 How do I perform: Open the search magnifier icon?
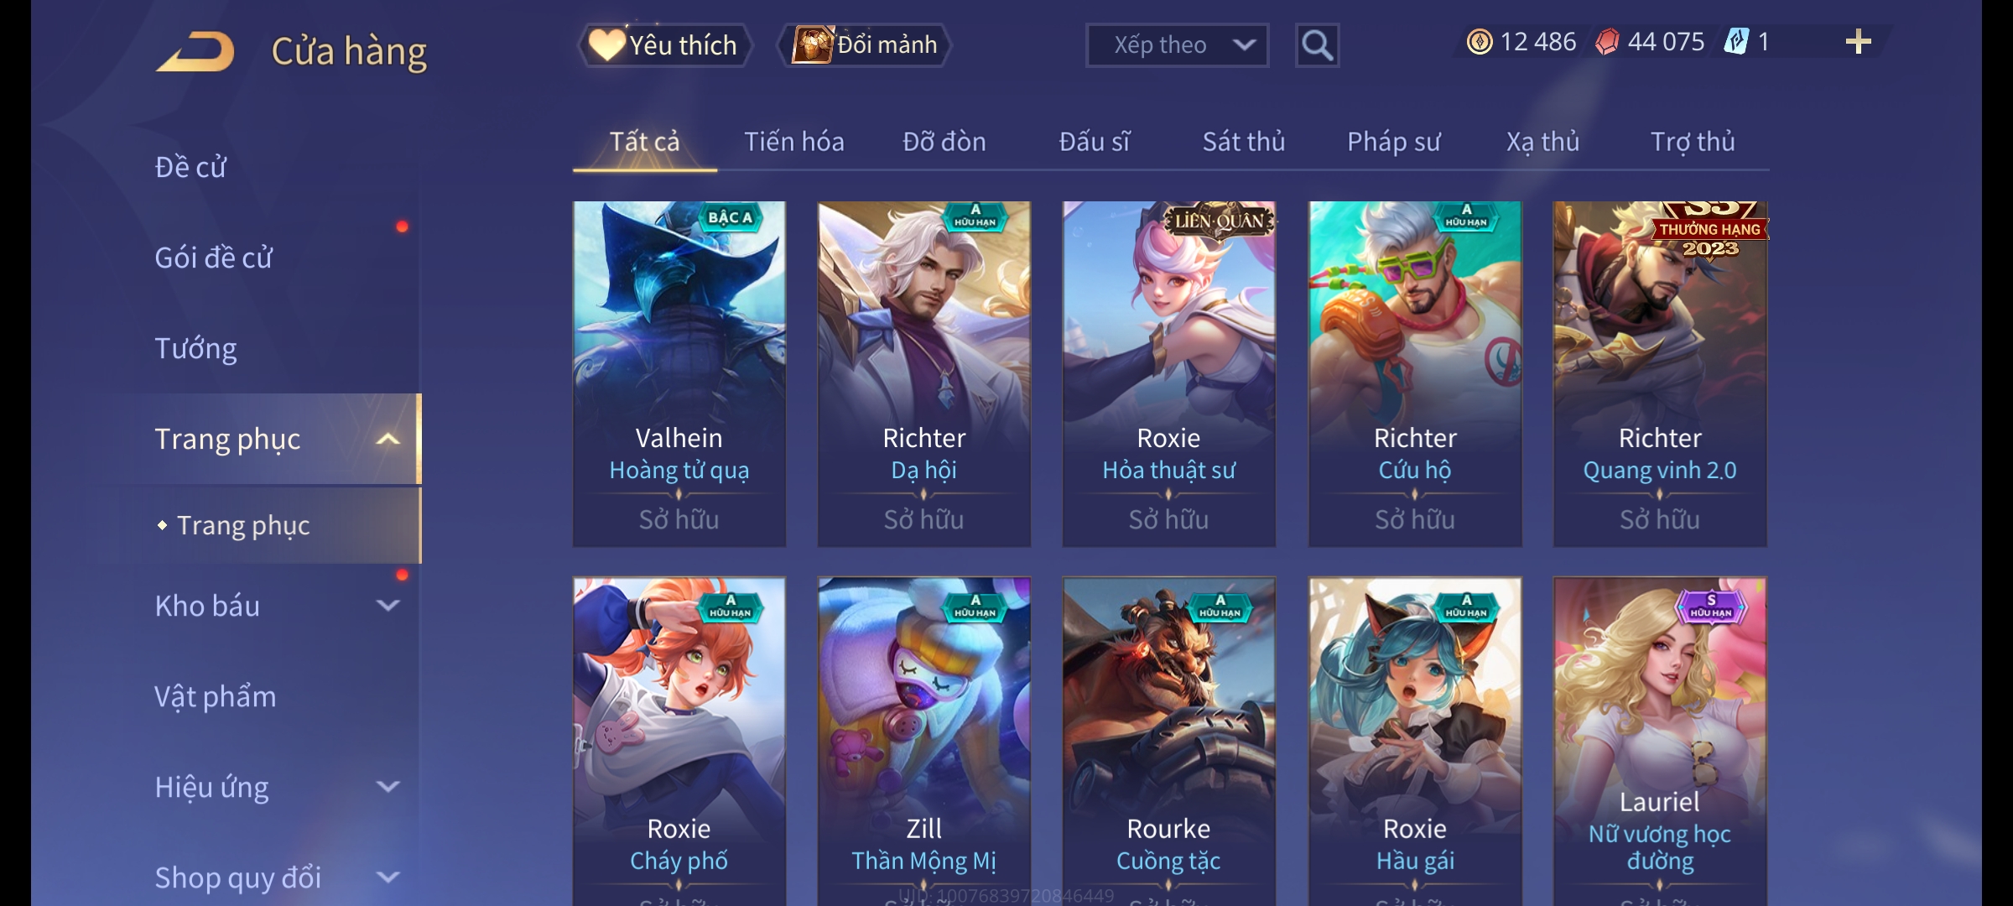[1317, 45]
